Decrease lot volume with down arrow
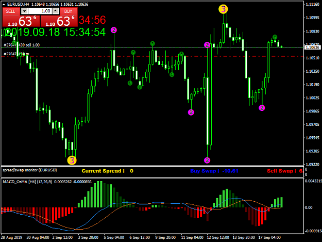The height and width of the screenshot is (242, 322). coord(24,11)
